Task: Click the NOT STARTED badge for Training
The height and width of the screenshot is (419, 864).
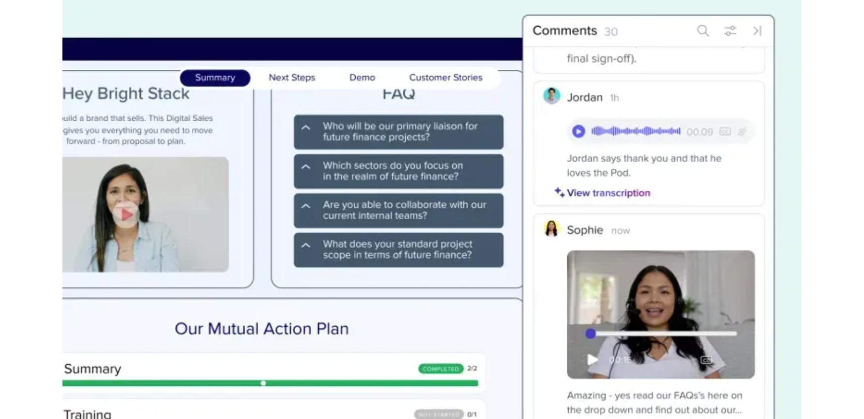Action: (439, 415)
